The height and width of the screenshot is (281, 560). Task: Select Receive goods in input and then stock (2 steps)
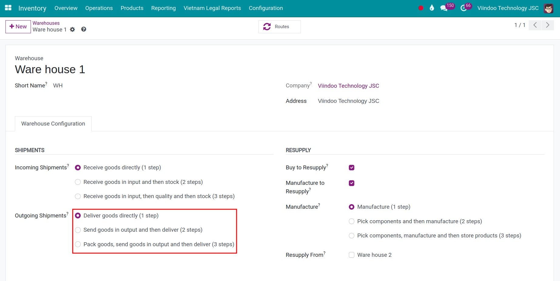coord(78,182)
